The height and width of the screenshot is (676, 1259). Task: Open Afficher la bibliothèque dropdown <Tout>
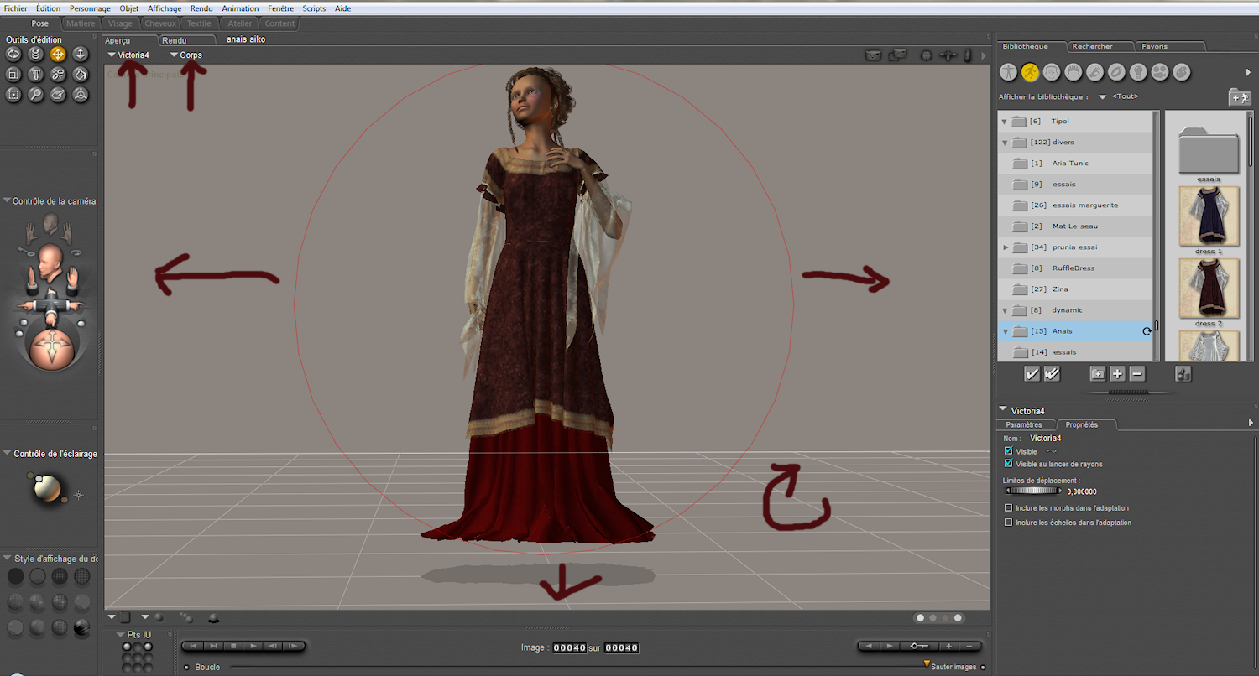pyautogui.click(x=1119, y=96)
